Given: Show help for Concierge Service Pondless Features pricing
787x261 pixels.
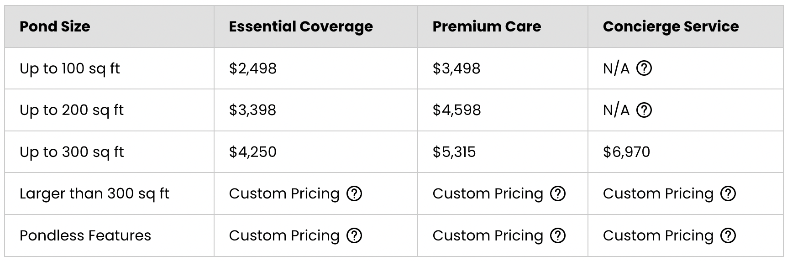Looking at the screenshot, I should coord(728,235).
